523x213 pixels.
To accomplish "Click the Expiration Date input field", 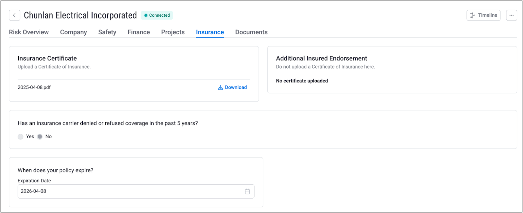I will pos(131,191).
